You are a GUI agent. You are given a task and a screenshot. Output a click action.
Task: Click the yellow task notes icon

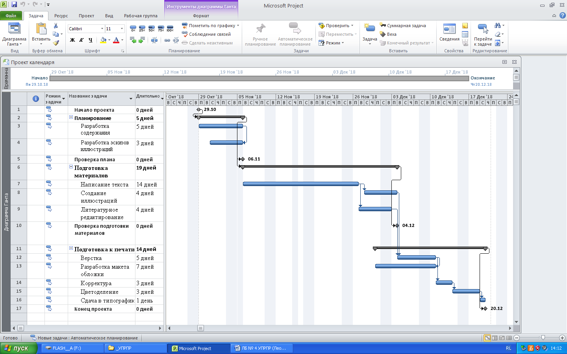(465, 26)
